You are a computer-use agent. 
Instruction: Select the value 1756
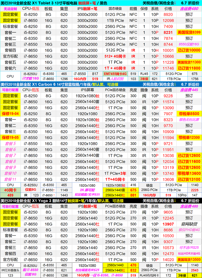click(195, 79)
